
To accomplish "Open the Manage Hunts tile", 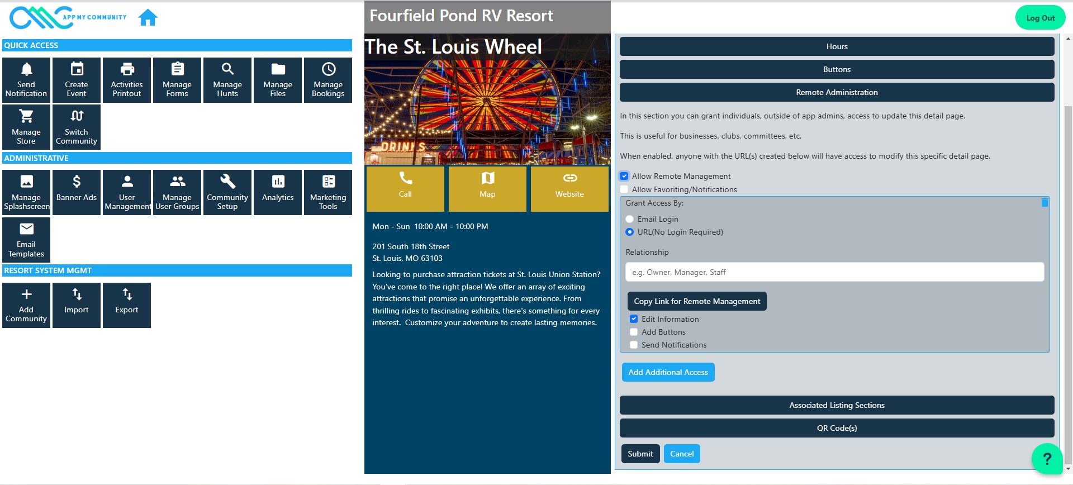I will pyautogui.click(x=227, y=80).
